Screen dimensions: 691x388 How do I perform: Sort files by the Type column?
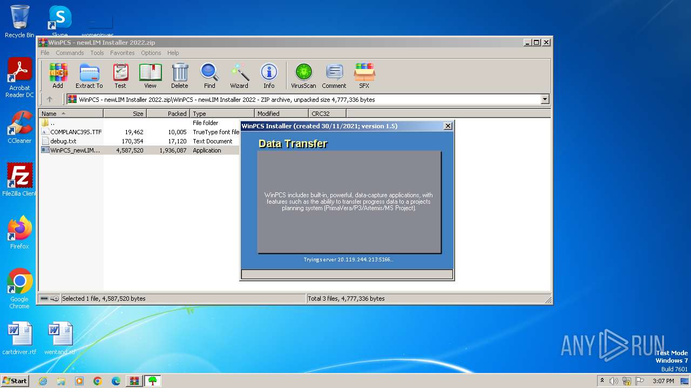coord(222,114)
